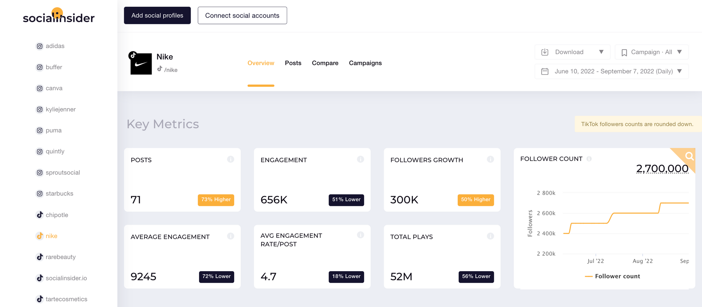
Task: Open the tartecosmetics profile link
Action: click(x=66, y=299)
